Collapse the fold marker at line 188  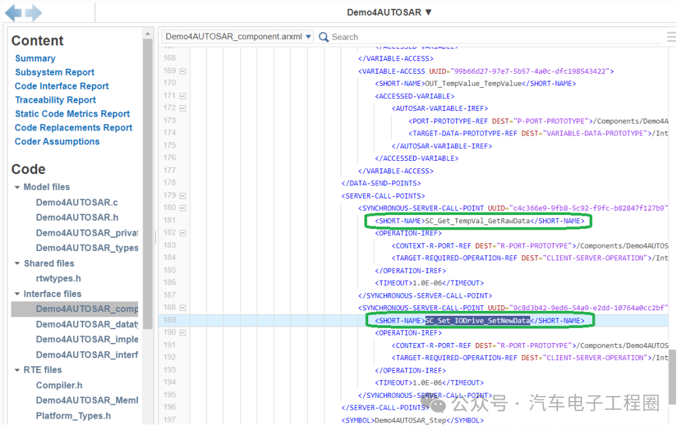tap(183, 308)
